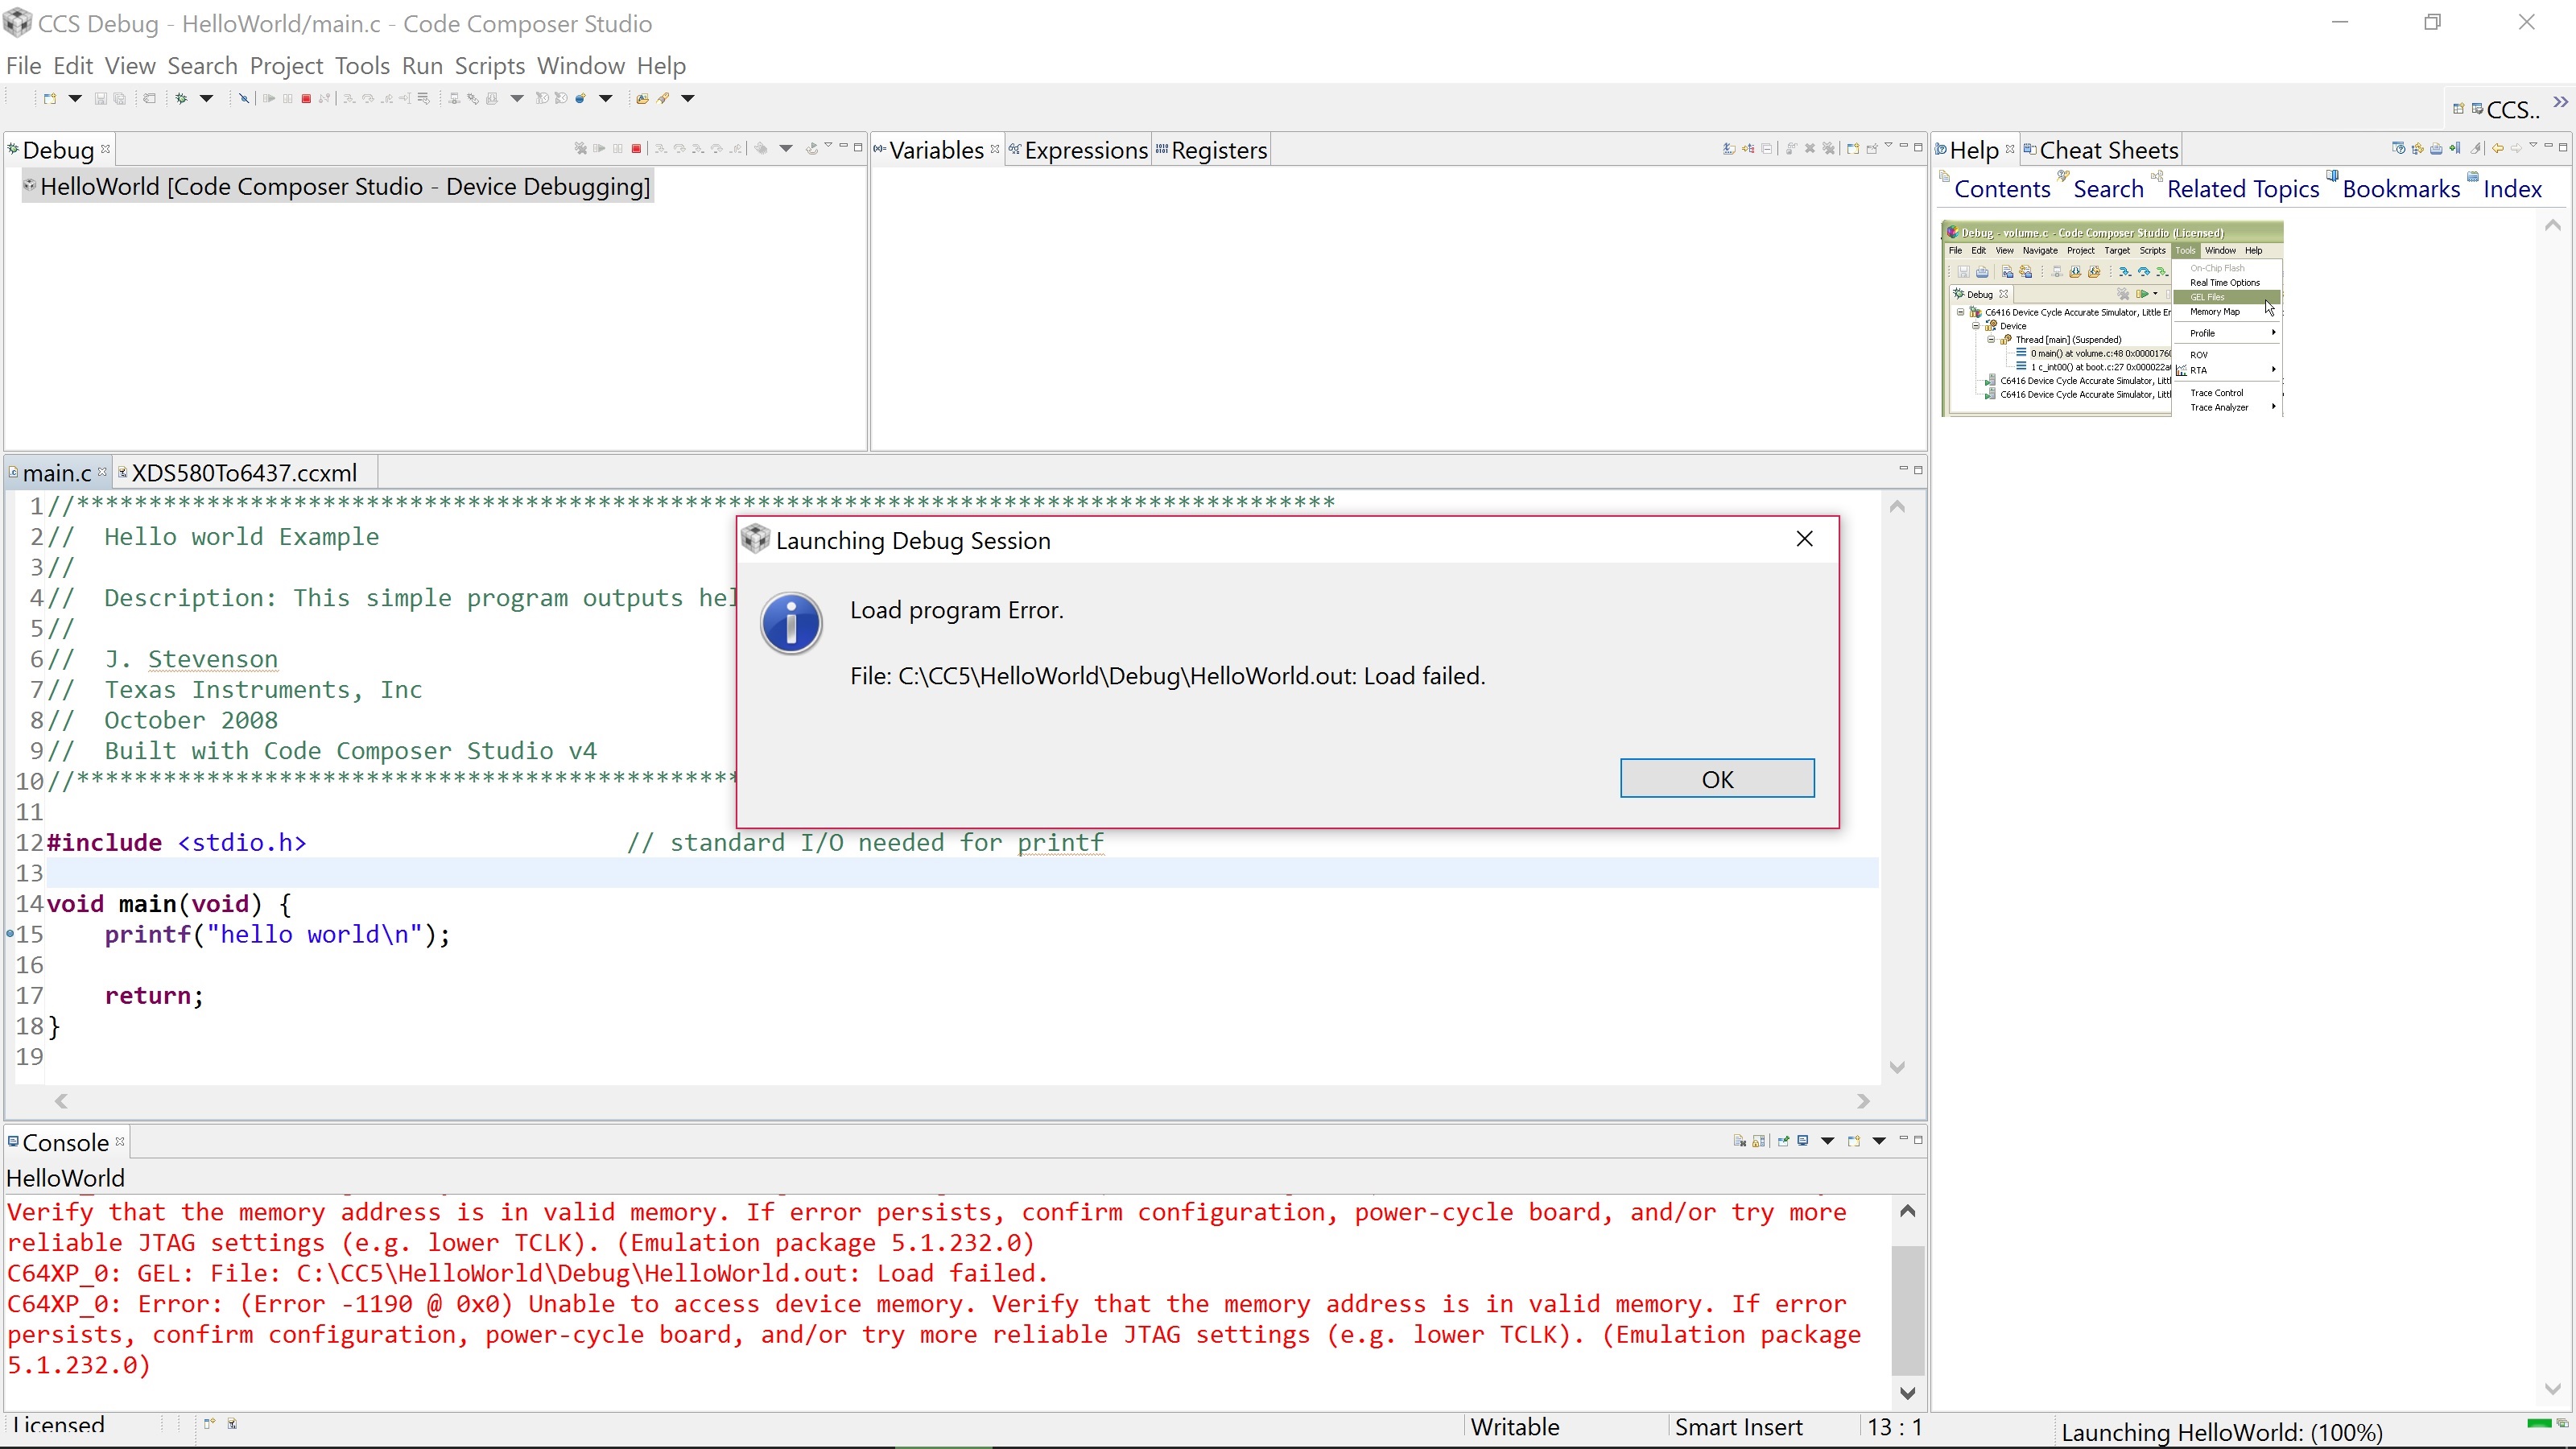Click the Connect Target icon in main toolbar

point(454,99)
